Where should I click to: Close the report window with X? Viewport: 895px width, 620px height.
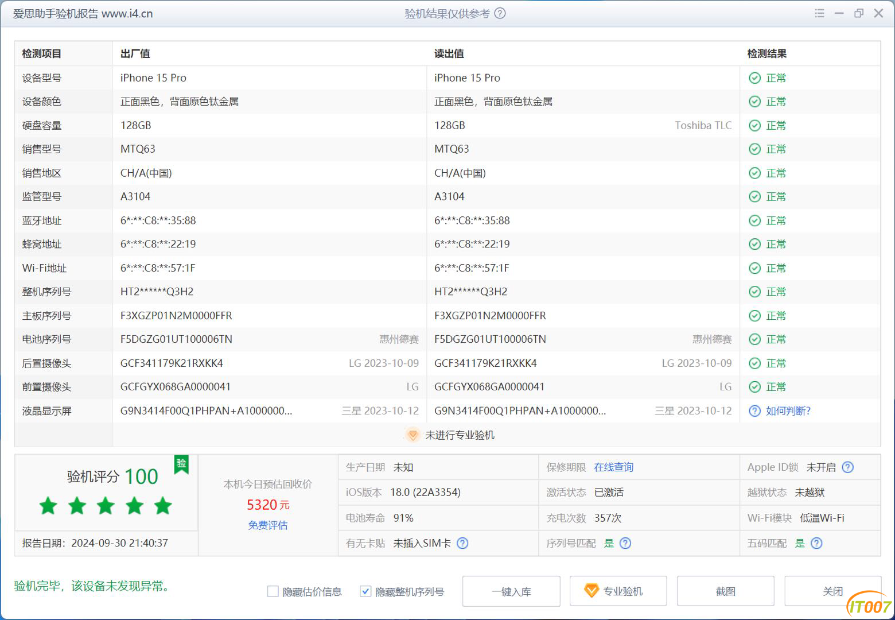point(878,13)
